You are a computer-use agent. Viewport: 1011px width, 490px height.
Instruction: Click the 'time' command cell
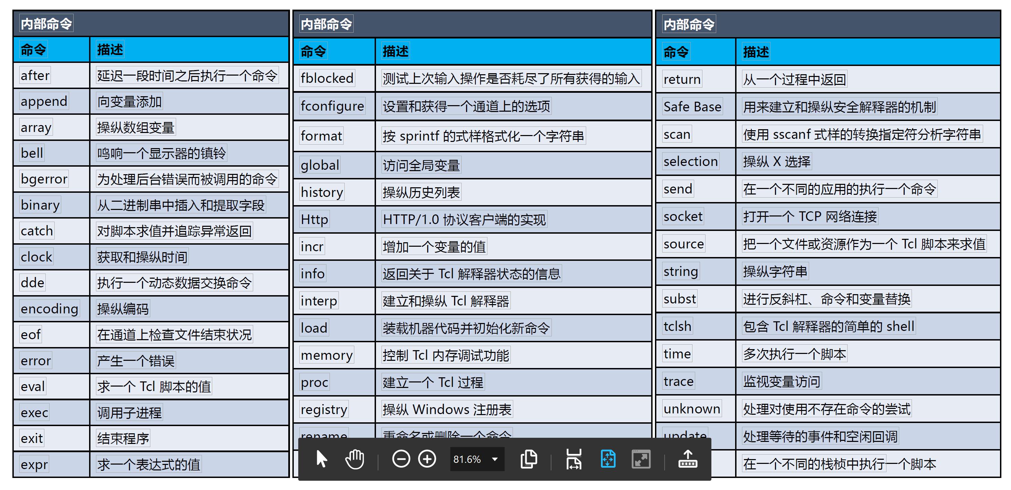696,354
